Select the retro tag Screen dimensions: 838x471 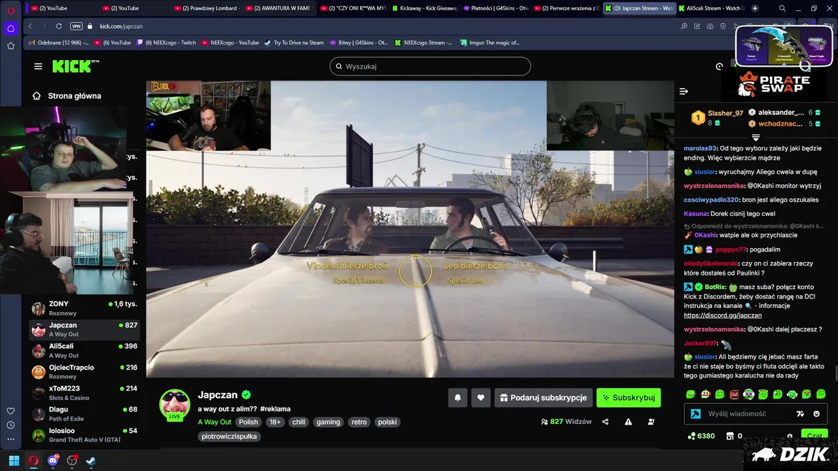point(359,422)
